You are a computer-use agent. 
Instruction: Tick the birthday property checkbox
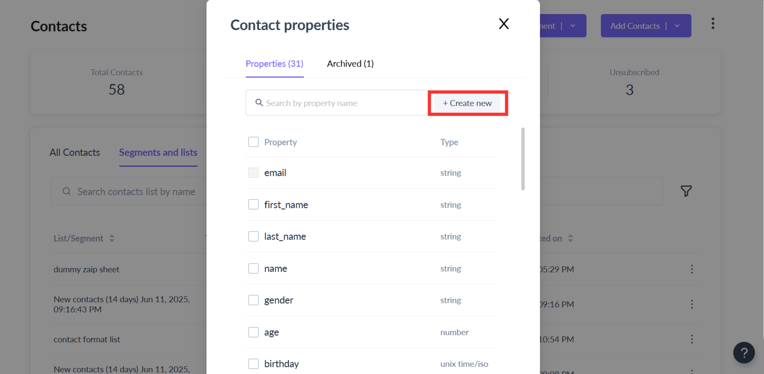253,364
